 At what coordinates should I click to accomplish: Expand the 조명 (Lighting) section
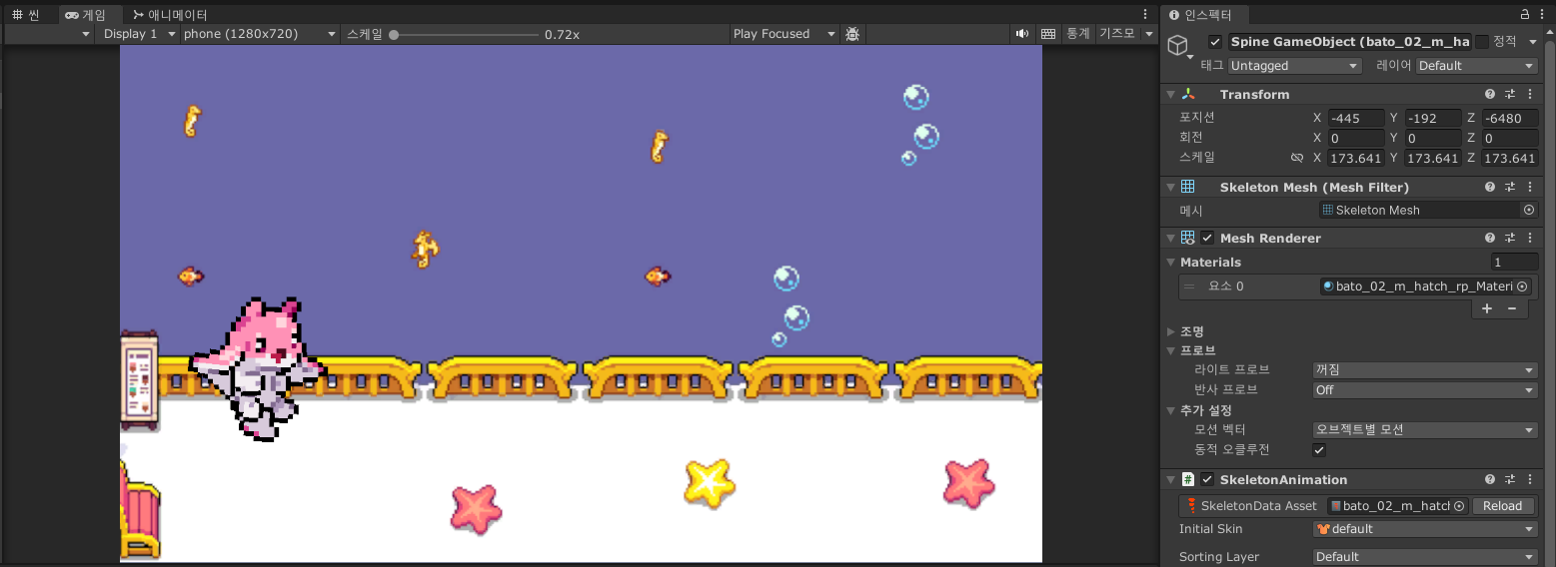[x=1172, y=331]
